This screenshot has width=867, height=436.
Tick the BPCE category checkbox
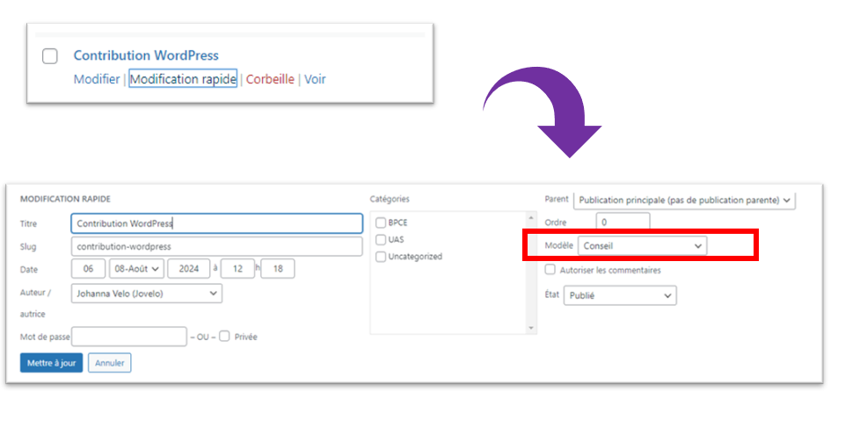click(381, 222)
